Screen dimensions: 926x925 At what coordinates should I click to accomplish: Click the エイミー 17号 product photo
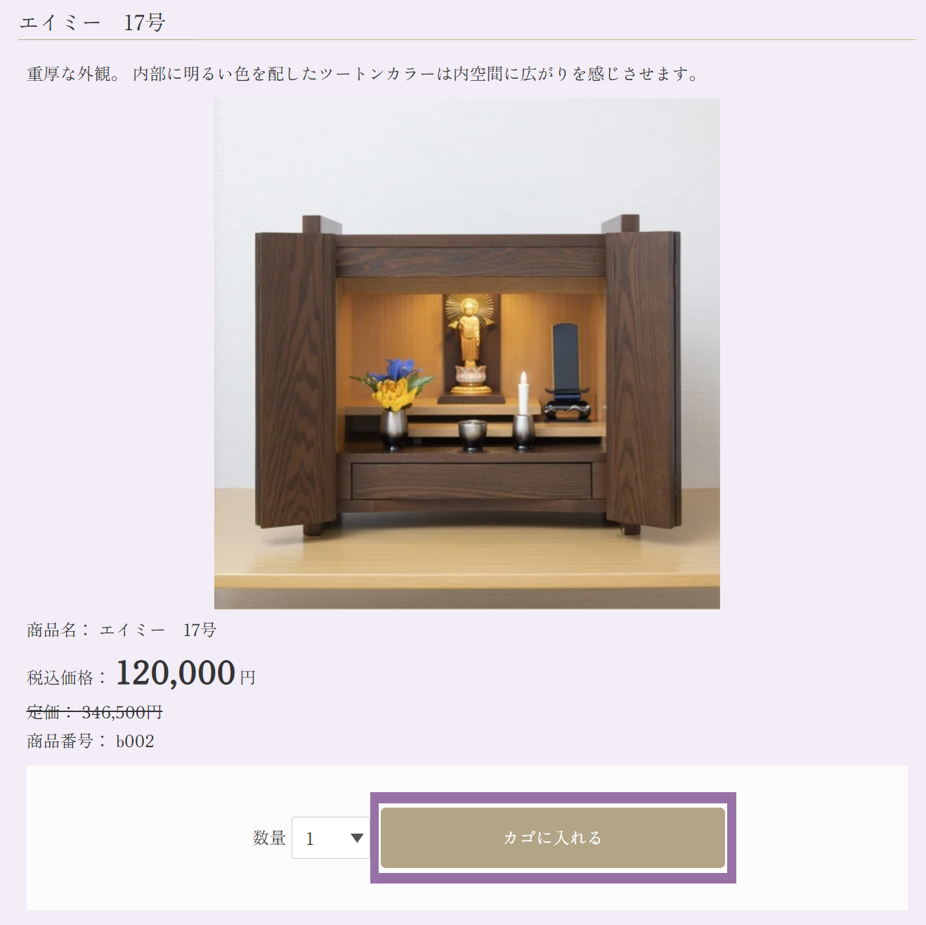coord(467,354)
